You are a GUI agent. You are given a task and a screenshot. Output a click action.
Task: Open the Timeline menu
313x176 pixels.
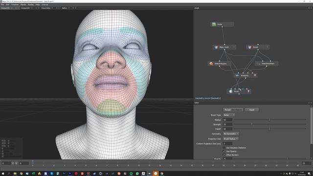pyautogui.click(x=15, y=4)
